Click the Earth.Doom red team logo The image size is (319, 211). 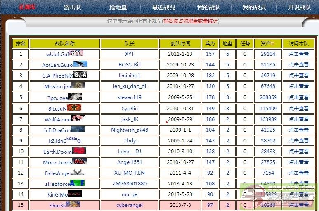(x=79, y=151)
